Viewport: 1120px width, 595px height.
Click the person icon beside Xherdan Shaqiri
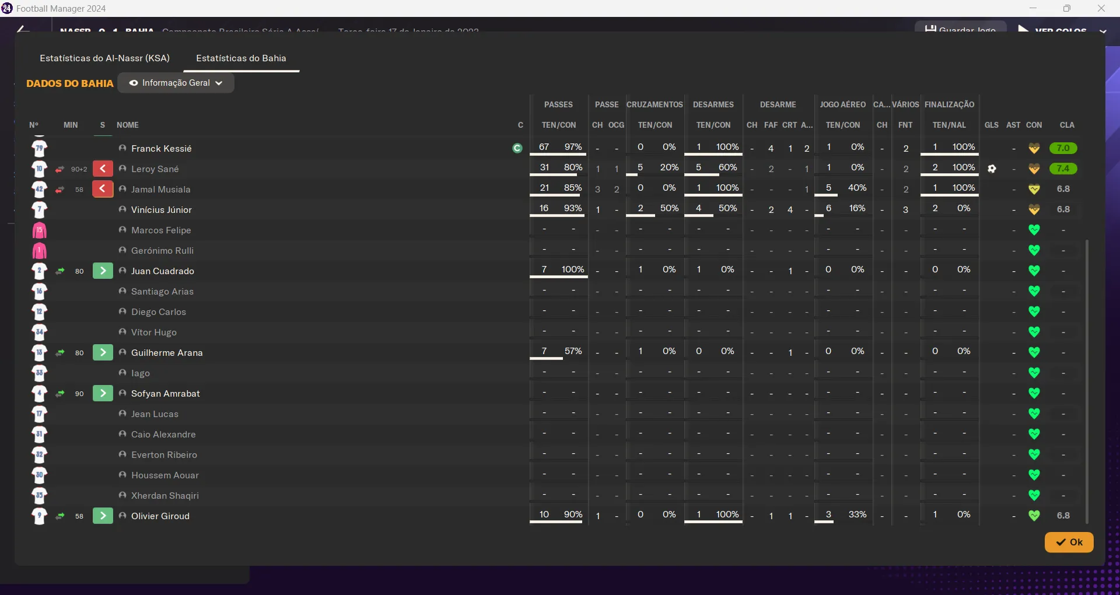point(123,495)
